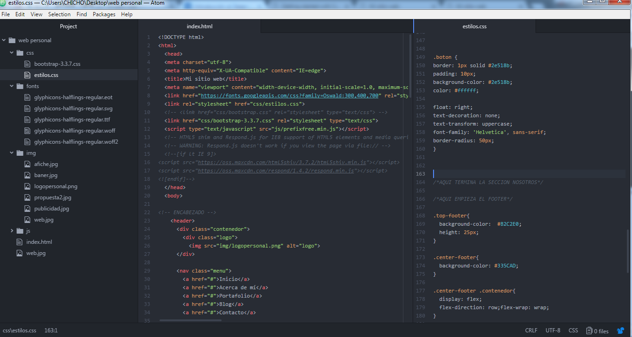Click the icon of glyphicons-halflings-regular.eot
The image size is (632, 337).
27,97
